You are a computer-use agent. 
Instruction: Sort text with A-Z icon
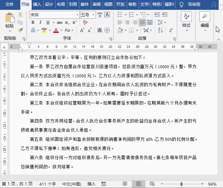pos(160,30)
